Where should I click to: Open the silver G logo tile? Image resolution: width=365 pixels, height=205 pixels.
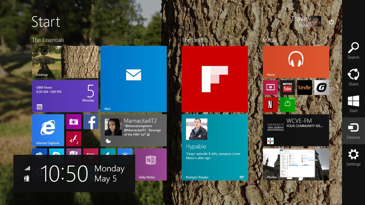(x=322, y=88)
